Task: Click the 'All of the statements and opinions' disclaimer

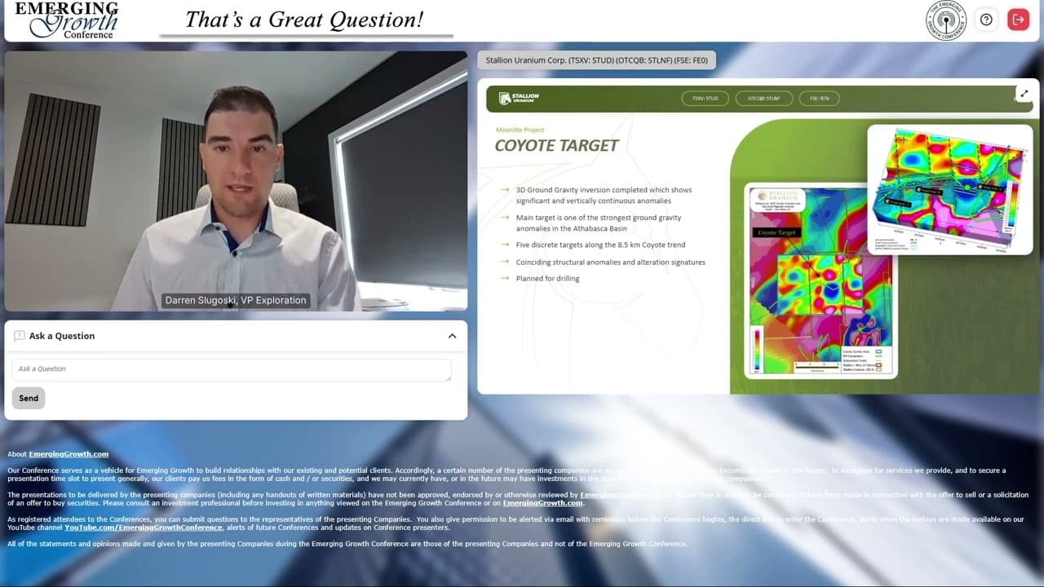Action: point(347,544)
